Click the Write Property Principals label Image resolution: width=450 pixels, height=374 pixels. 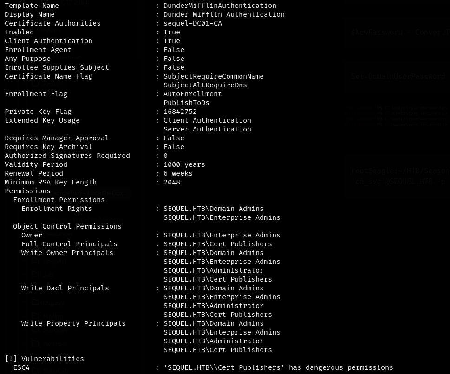[73, 323]
